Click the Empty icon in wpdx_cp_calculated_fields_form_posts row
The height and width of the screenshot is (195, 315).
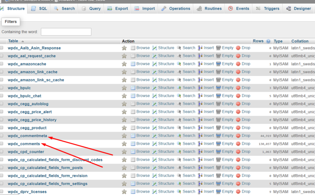point(219,168)
